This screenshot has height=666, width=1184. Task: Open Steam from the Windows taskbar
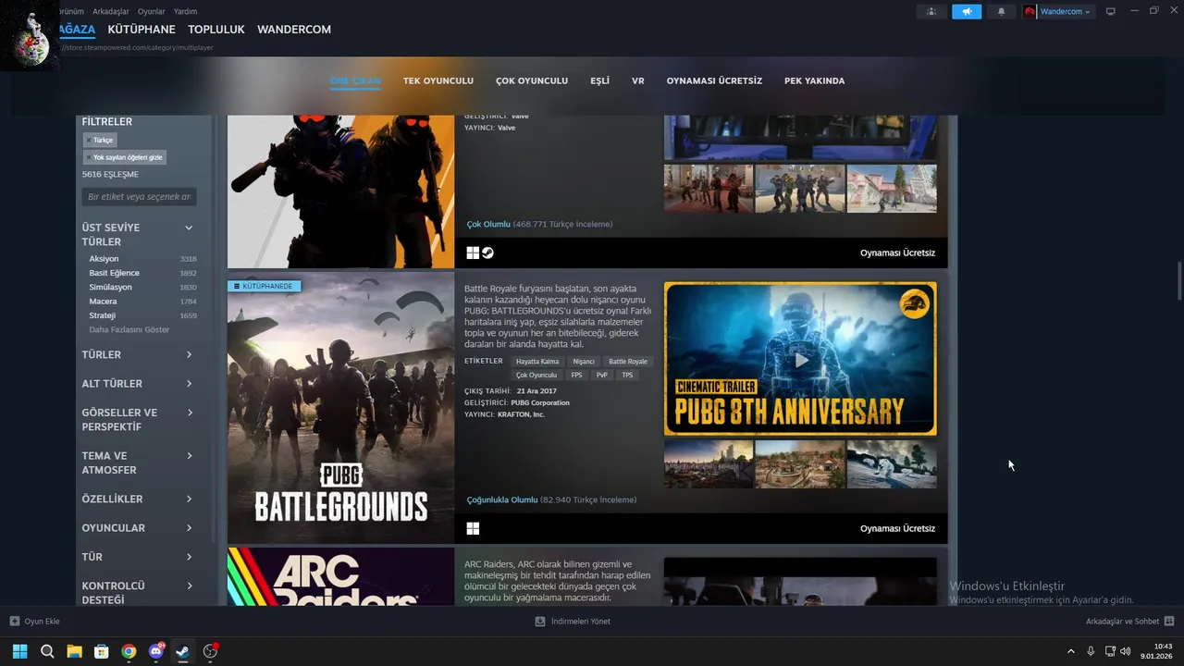[183, 651]
